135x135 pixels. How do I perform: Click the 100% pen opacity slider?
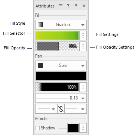tap(57, 87)
